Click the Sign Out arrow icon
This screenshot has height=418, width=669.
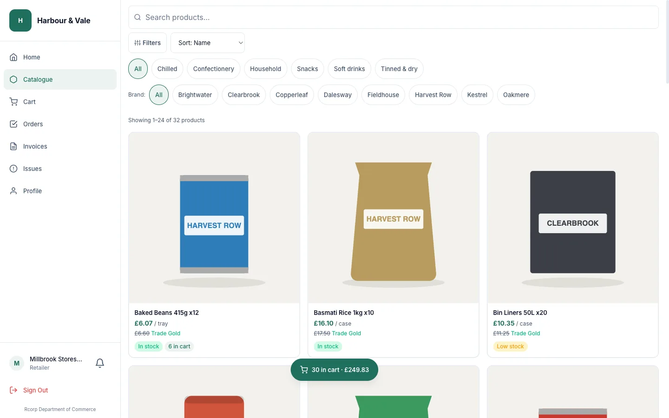click(x=13, y=390)
